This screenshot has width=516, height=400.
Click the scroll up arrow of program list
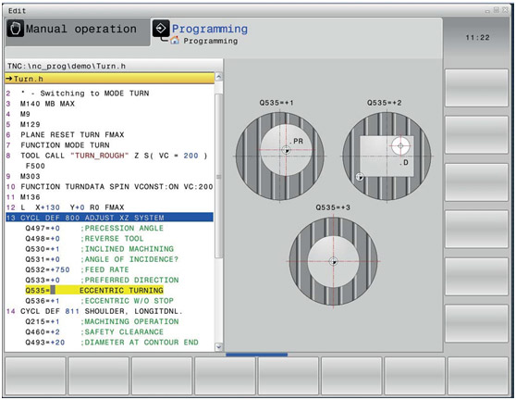pos(218,77)
